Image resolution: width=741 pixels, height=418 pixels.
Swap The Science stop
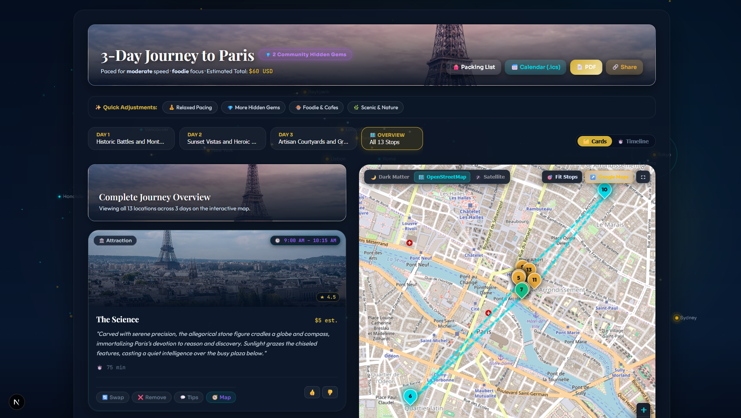113,397
